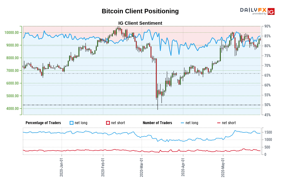Click the 75% sentiment axis label
This screenshot has height=190, width=285.
(267, 56)
